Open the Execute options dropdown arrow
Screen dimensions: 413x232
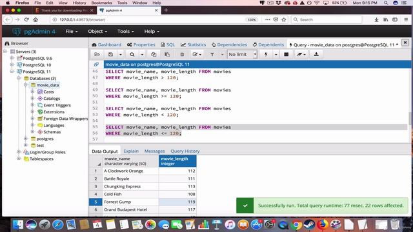[x=276, y=54]
